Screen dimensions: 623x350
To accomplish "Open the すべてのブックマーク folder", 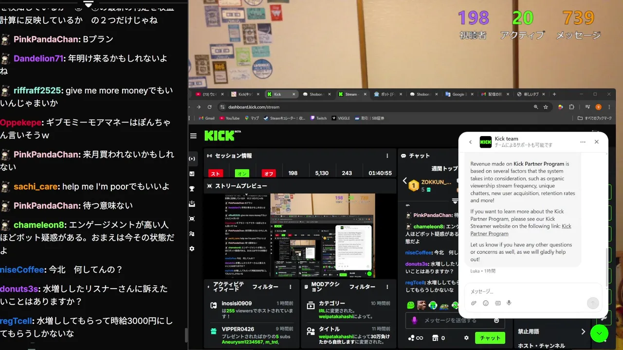I will (595, 118).
